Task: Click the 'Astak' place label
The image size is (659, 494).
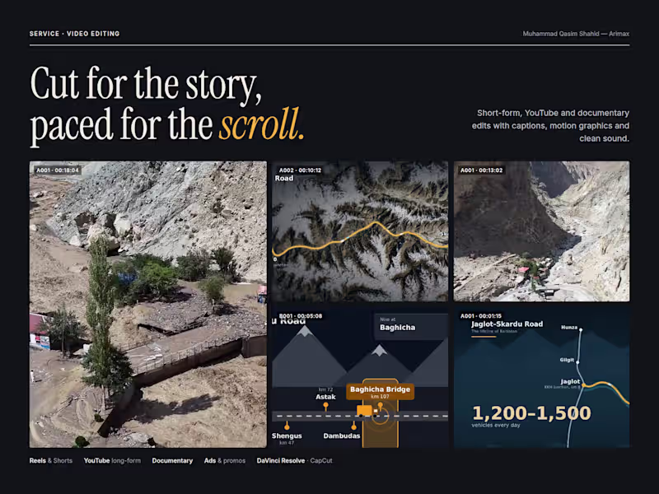Action: [x=325, y=397]
